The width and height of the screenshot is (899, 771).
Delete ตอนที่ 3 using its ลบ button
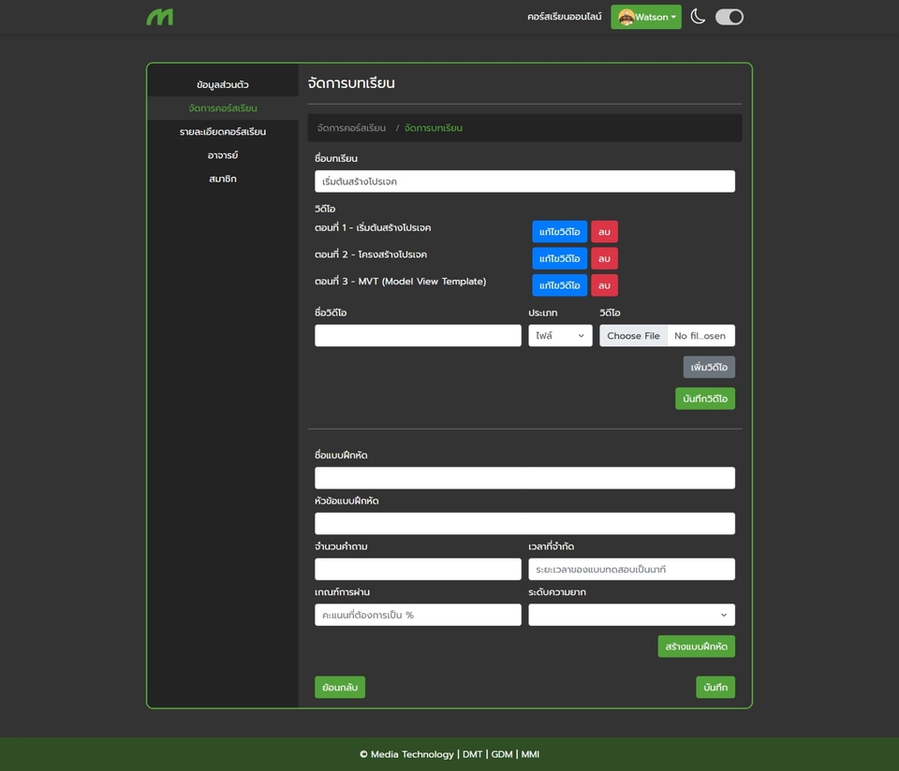[x=604, y=284]
